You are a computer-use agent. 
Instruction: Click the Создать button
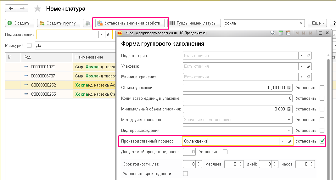pos(20,23)
